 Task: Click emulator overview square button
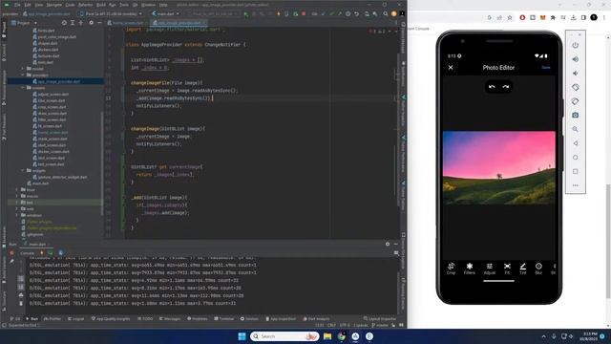[x=575, y=171]
